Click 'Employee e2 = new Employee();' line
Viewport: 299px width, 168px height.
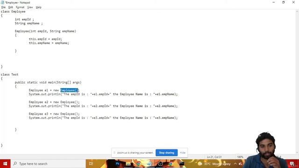(x=54, y=102)
